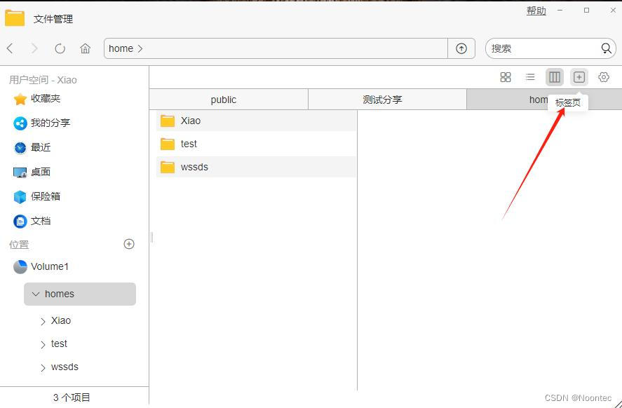Switch to column view
The width and height of the screenshot is (622, 408).
[x=555, y=77]
